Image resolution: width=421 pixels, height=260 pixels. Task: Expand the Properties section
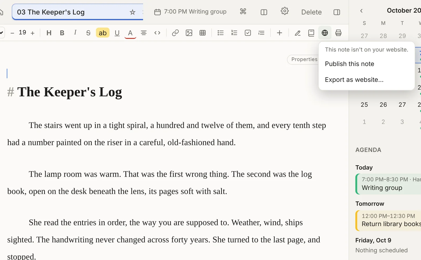click(x=303, y=59)
